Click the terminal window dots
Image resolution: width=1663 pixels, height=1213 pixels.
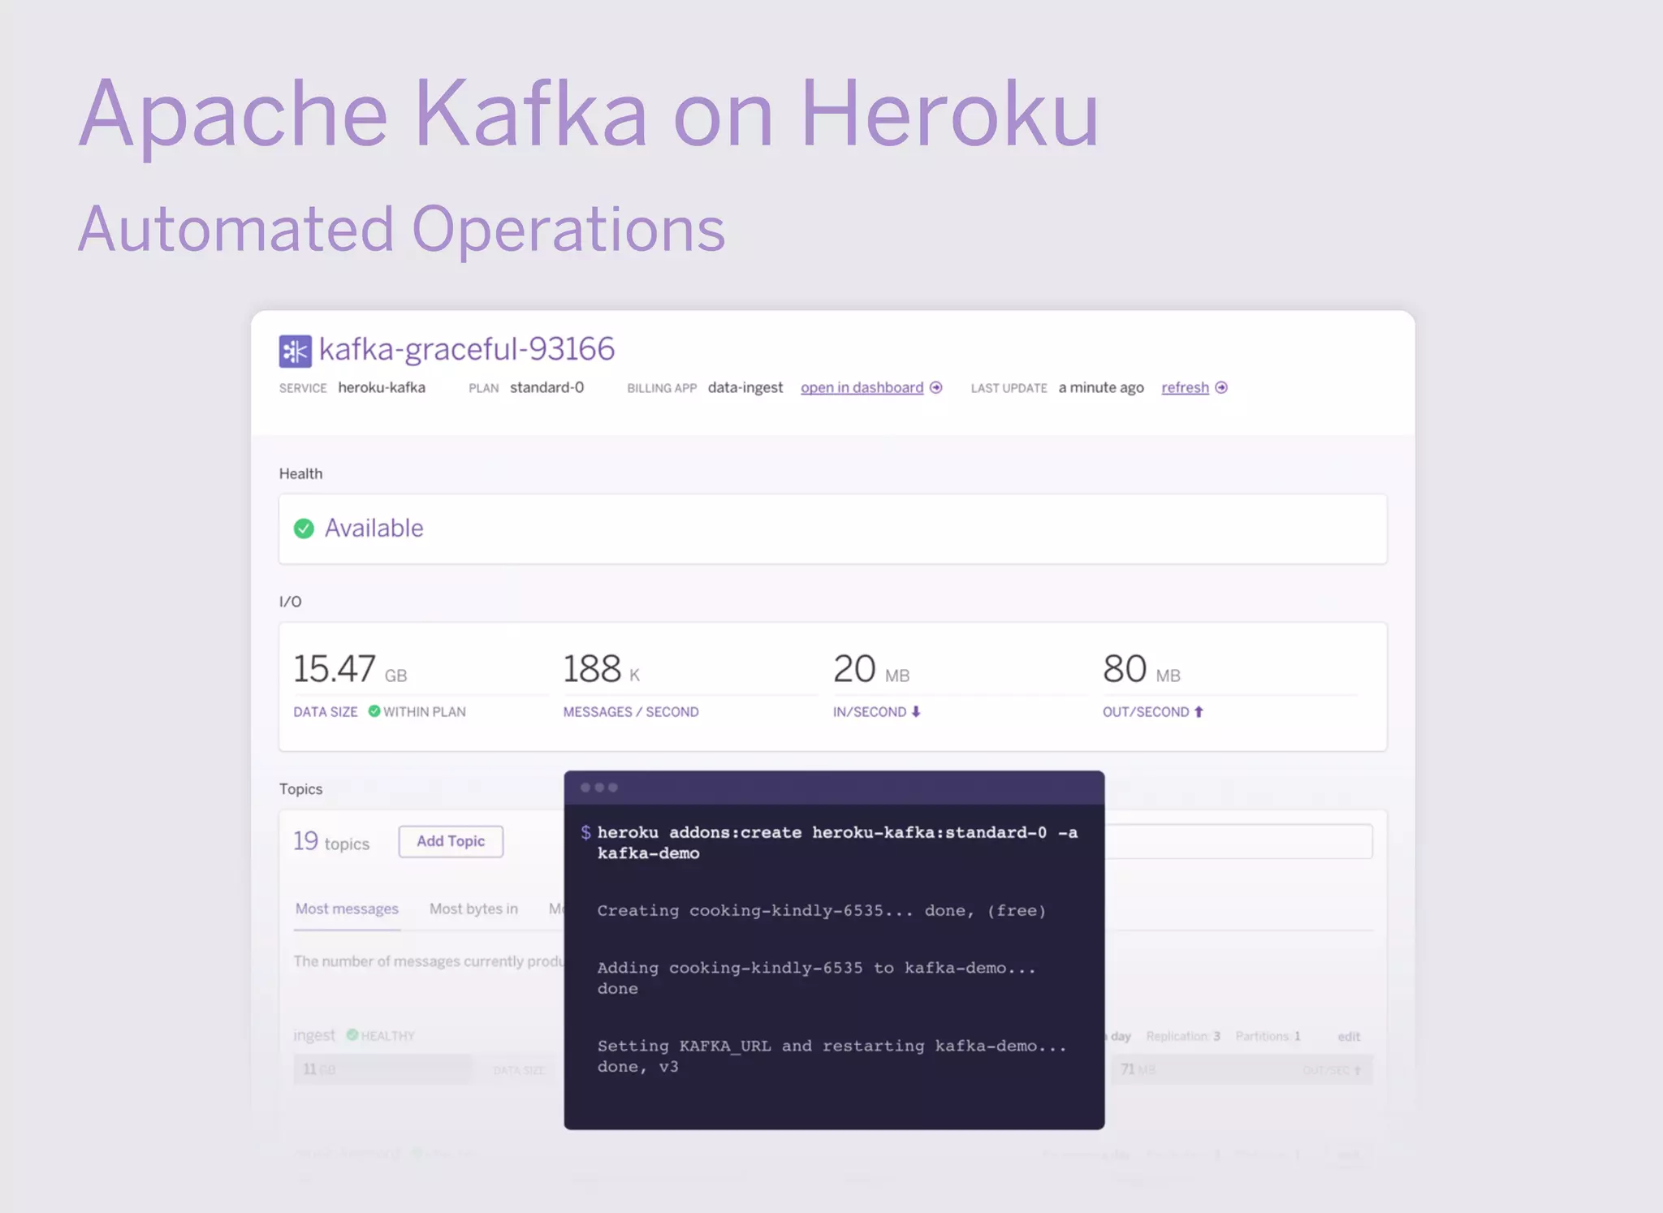coord(599,788)
